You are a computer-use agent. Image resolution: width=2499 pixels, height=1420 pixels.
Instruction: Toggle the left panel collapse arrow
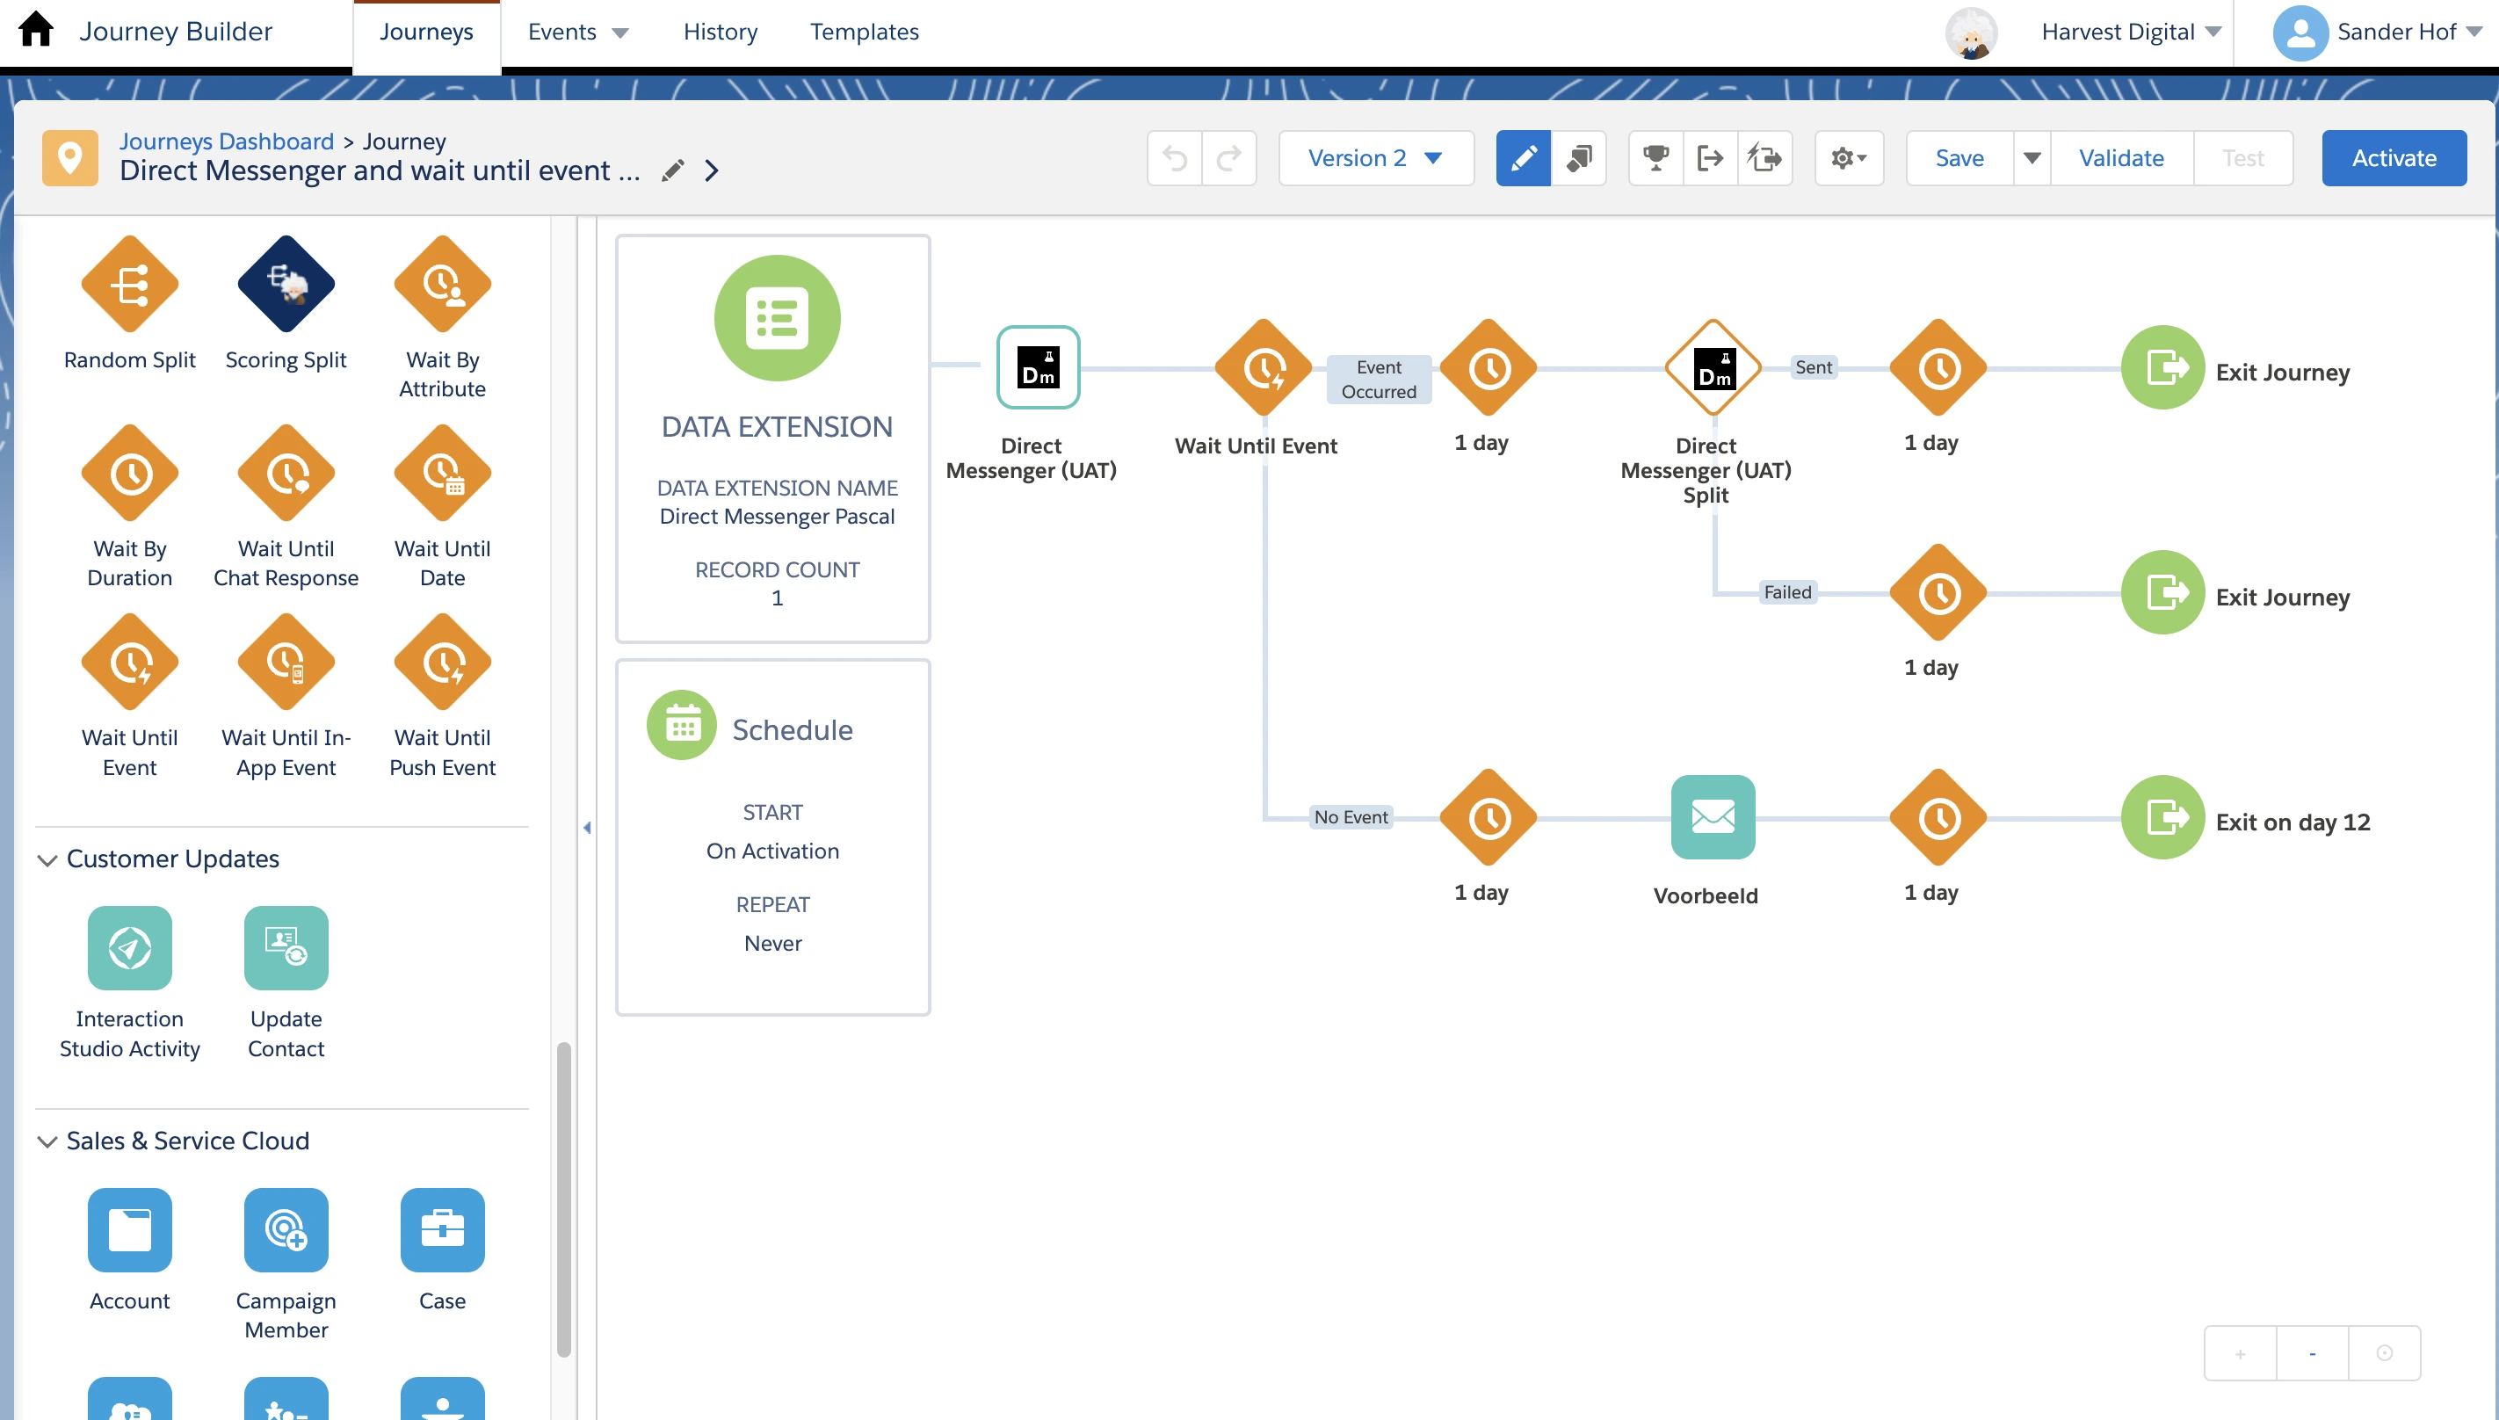[x=588, y=826]
